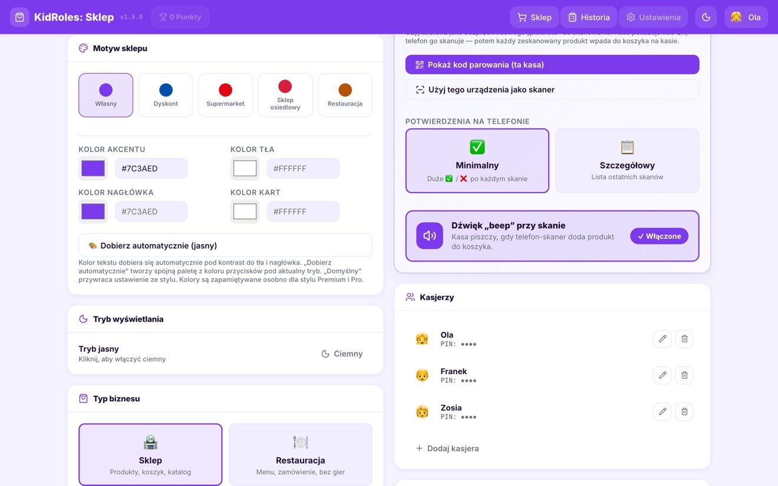Delete cashier Franek using trash icon
Image resolution: width=778 pixels, height=486 pixels.
click(x=684, y=375)
